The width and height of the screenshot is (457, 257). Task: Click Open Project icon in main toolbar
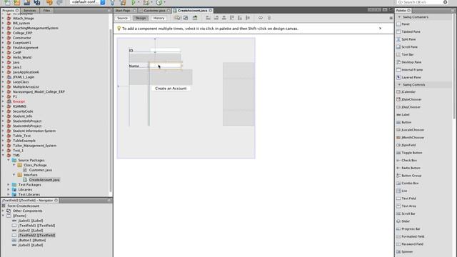26,2
